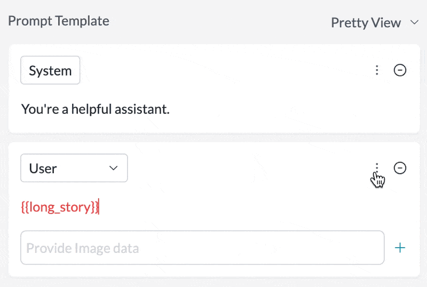Expand the chevron in the User role box

pyautogui.click(x=113, y=168)
